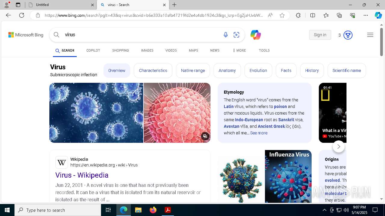Open the Favorites list icon
This screenshot has width=385, height=216.
coord(326,15)
